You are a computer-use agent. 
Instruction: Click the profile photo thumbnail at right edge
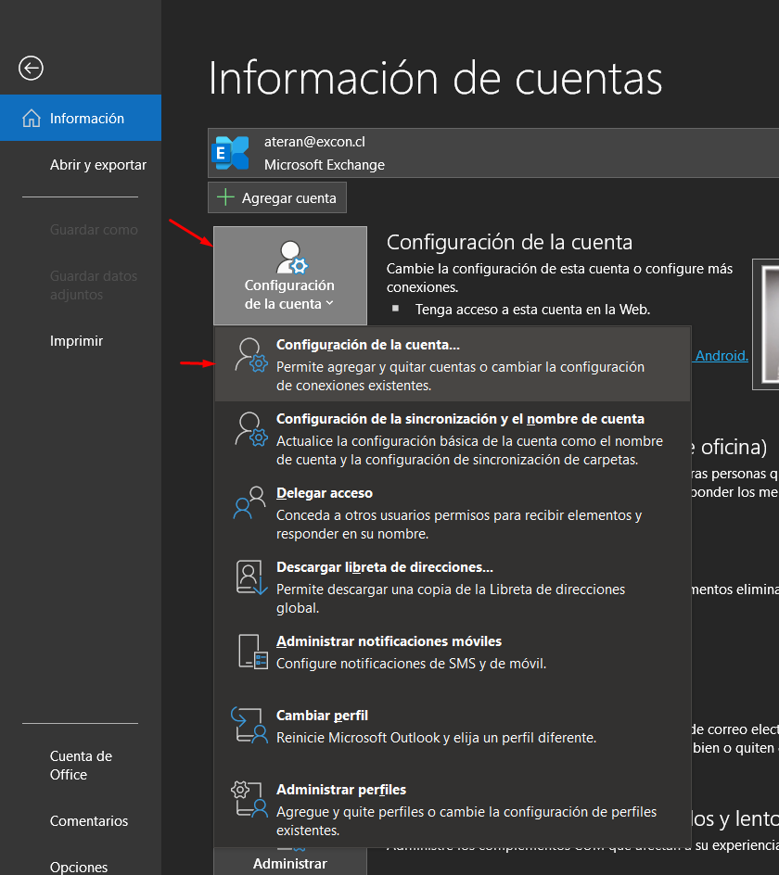(x=766, y=323)
